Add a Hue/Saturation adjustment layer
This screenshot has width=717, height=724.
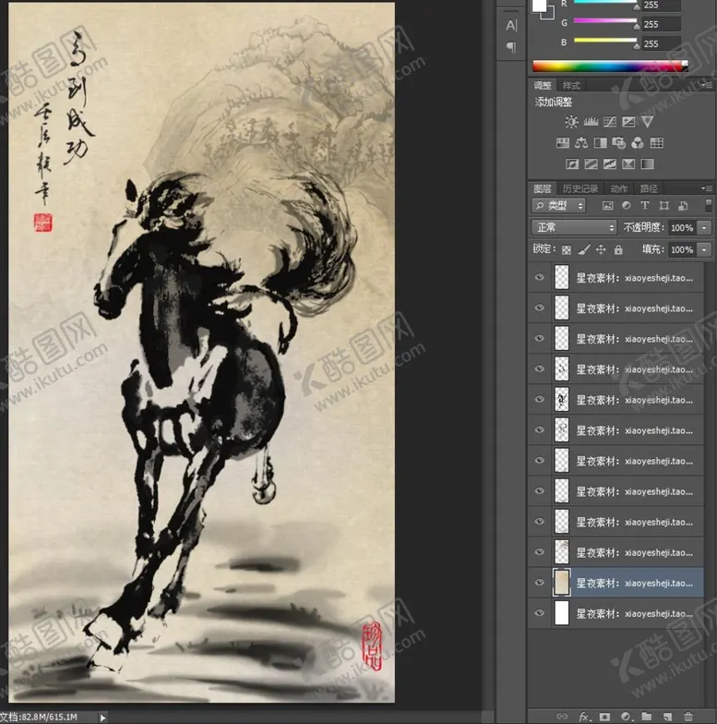(x=563, y=142)
